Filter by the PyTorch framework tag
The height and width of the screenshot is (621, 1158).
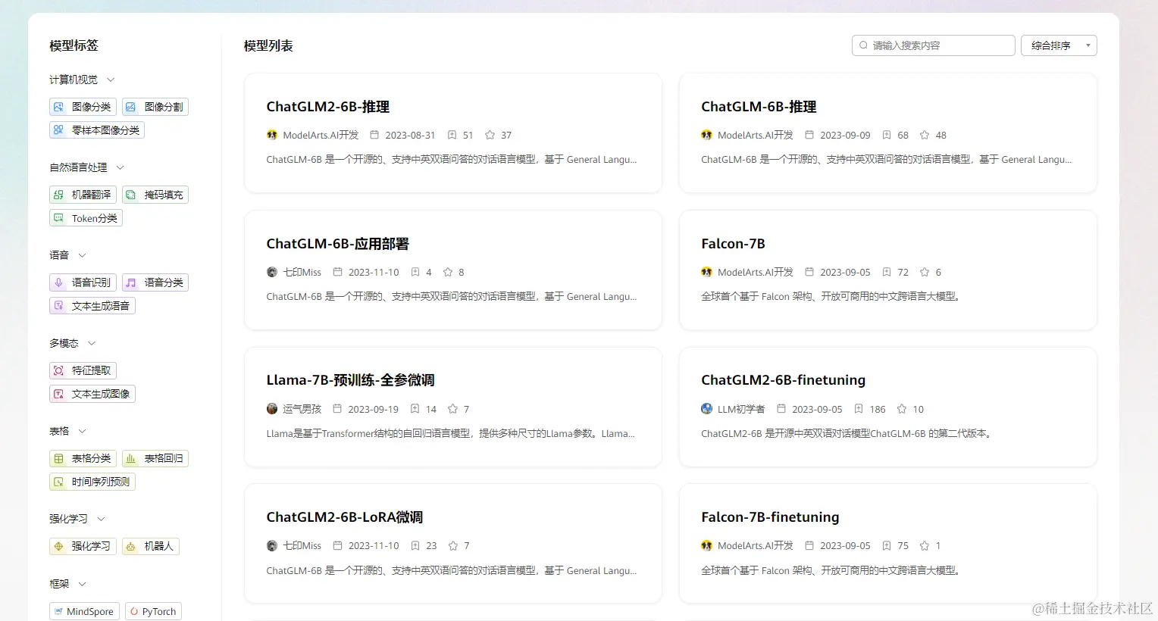pyautogui.click(x=153, y=611)
